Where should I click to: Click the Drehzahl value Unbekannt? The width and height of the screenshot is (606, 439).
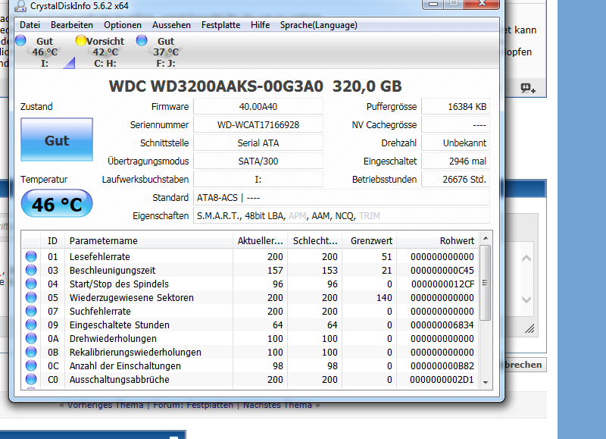456,143
